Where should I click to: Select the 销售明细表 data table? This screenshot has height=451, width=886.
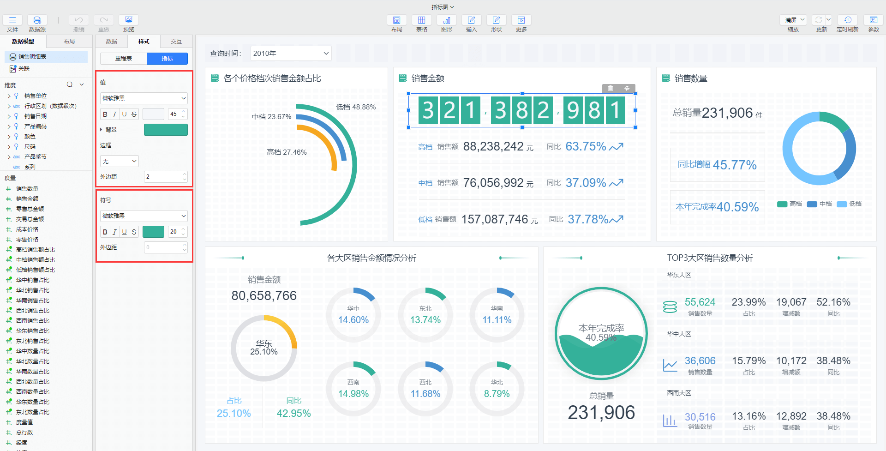[46, 57]
